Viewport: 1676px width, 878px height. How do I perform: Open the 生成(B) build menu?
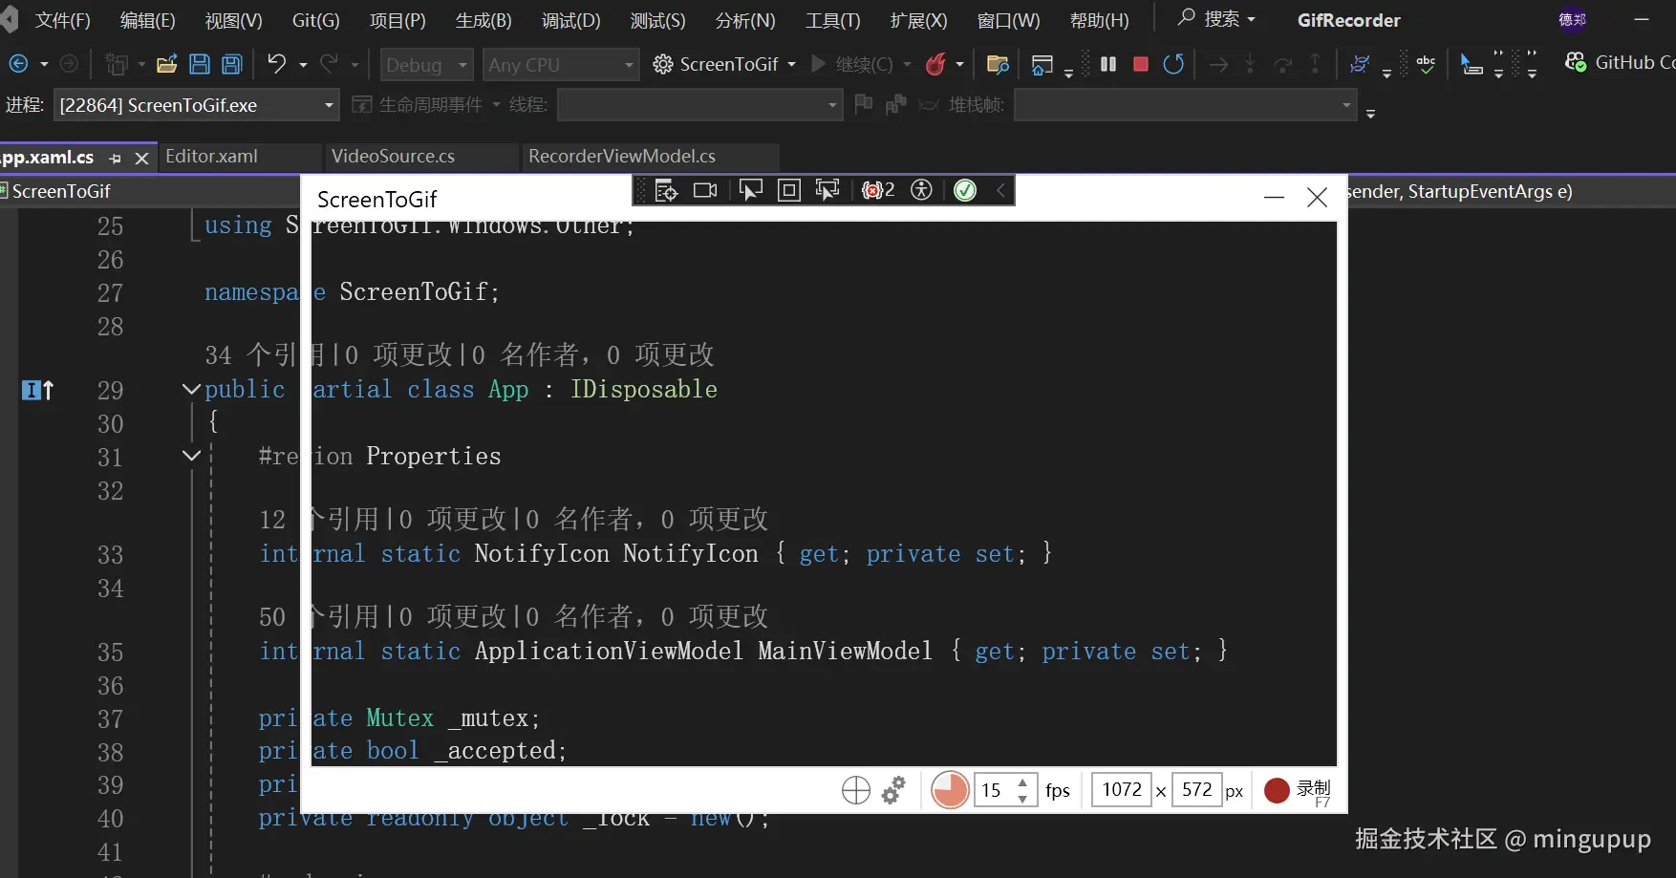(x=483, y=20)
